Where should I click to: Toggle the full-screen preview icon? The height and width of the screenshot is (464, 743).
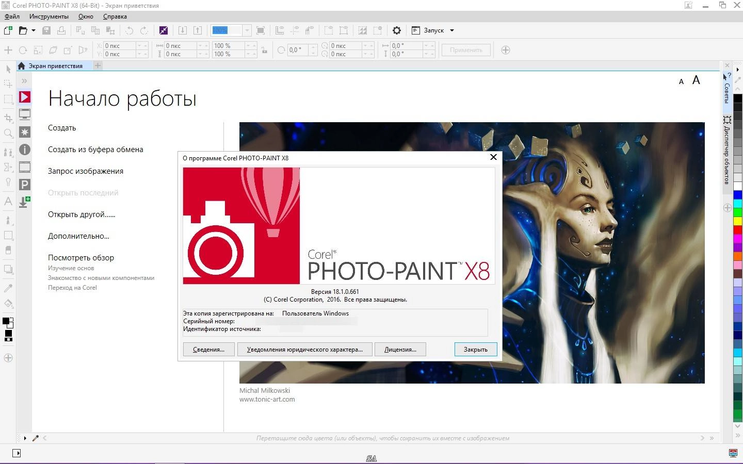[x=261, y=30]
